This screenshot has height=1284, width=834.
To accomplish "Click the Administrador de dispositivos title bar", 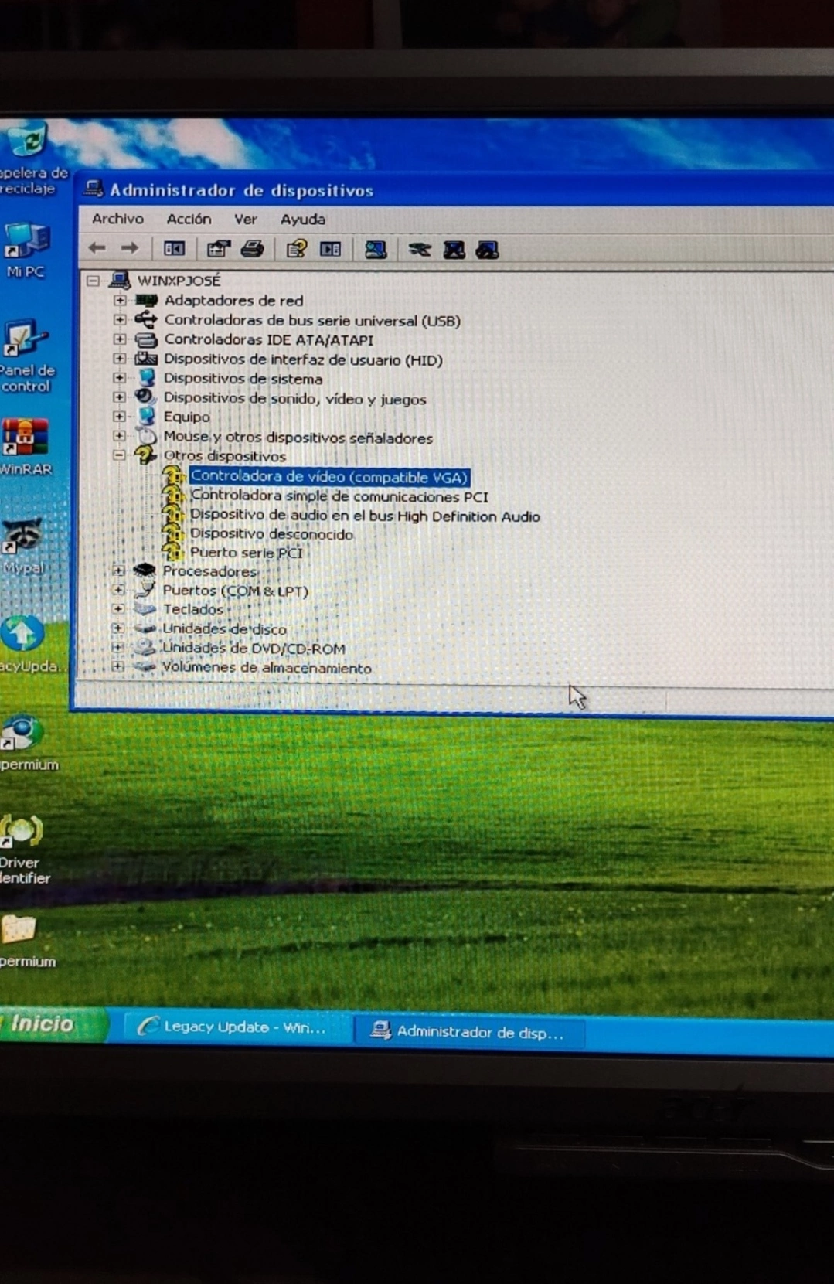I will point(456,190).
